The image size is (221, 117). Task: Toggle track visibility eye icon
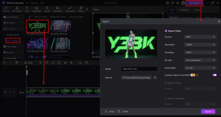10,92
